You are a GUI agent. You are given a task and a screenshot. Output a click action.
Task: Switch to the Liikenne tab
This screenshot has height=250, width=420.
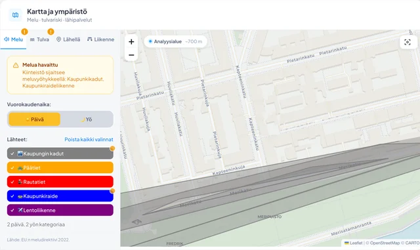click(x=100, y=39)
